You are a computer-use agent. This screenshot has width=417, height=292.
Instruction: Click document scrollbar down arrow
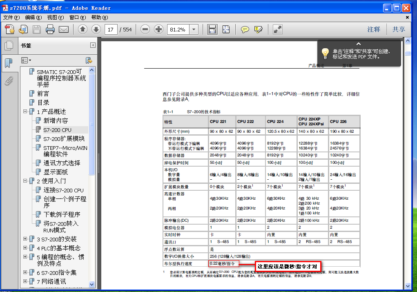click(408, 286)
